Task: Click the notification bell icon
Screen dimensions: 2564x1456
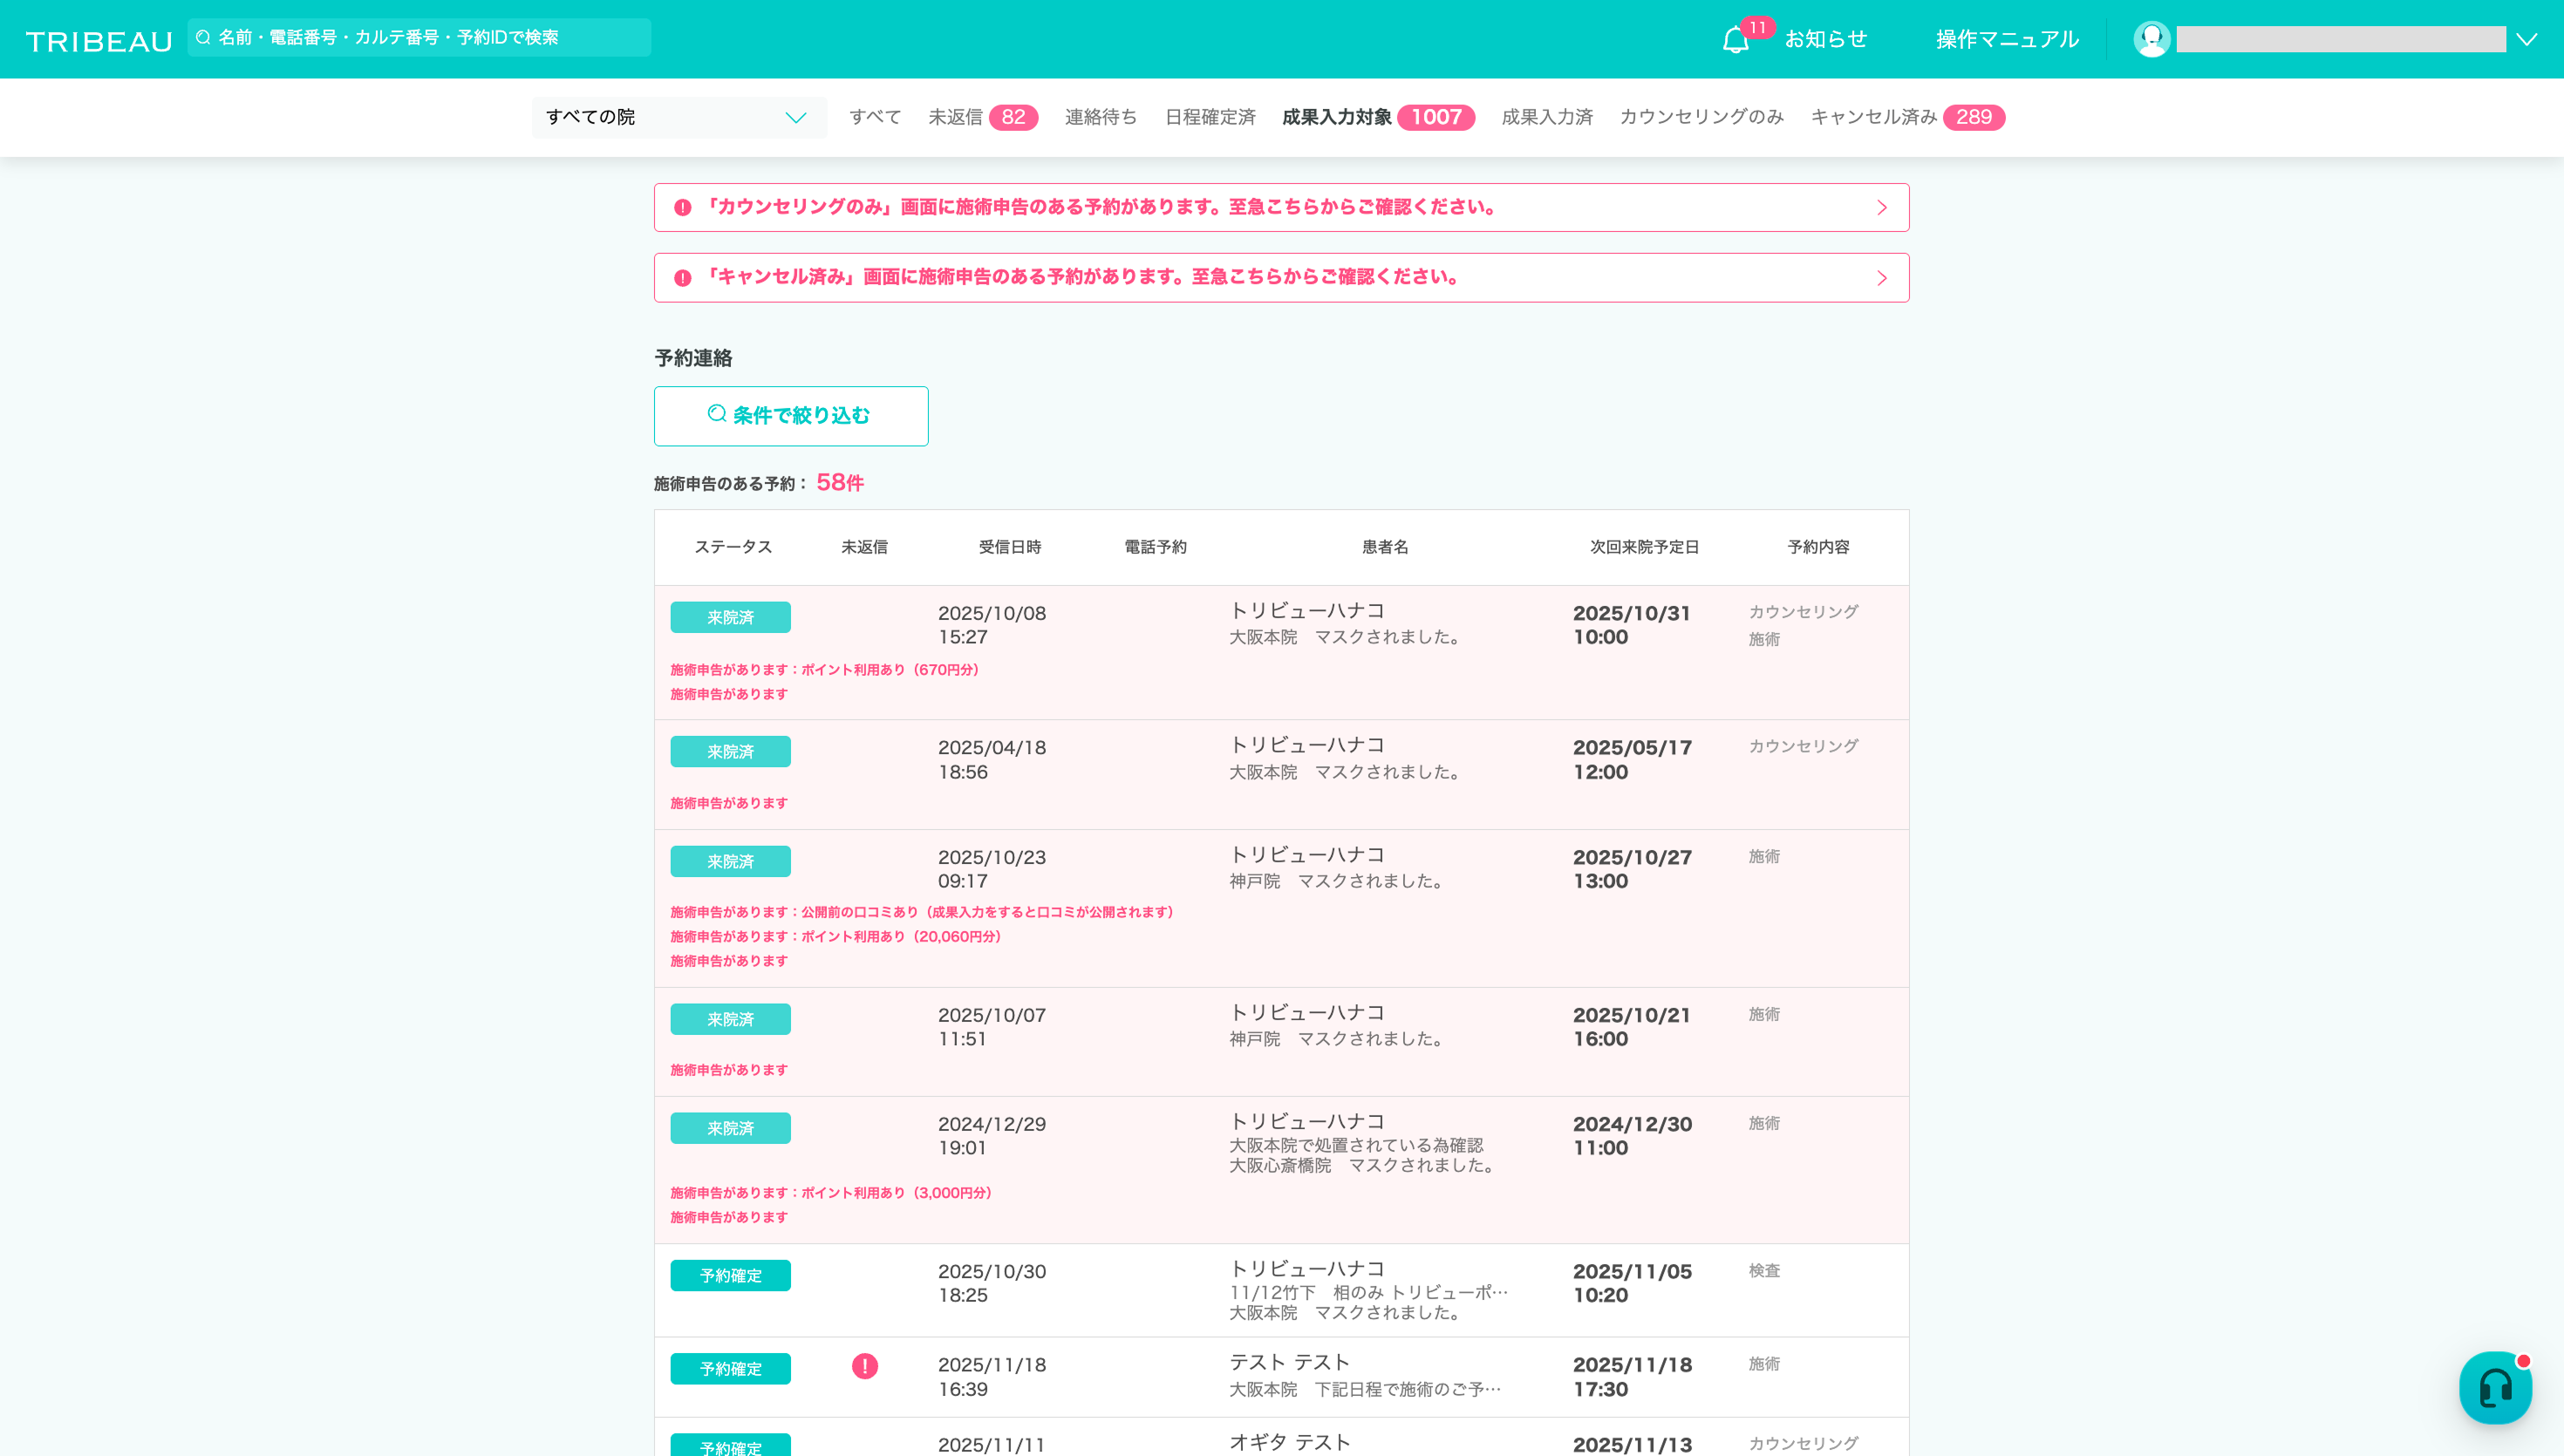Action: tap(1735, 40)
